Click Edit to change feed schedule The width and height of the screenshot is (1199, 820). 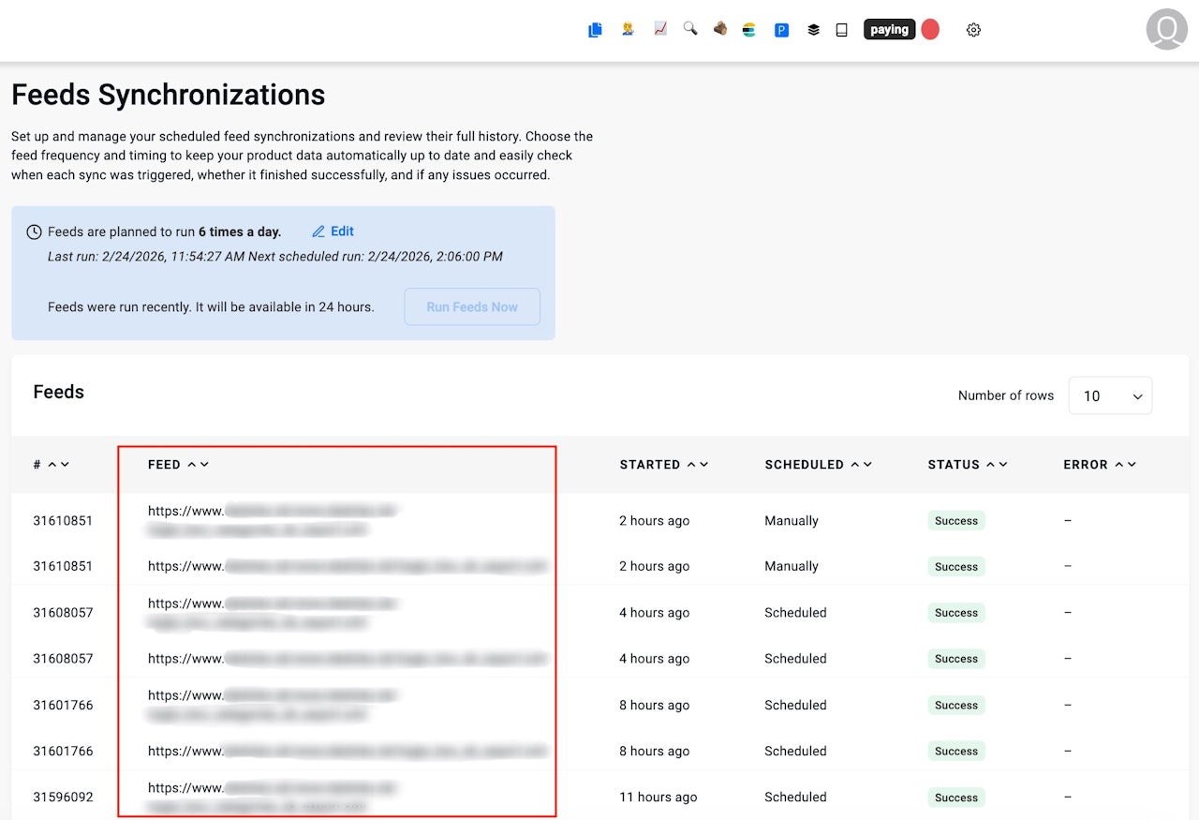coord(333,231)
